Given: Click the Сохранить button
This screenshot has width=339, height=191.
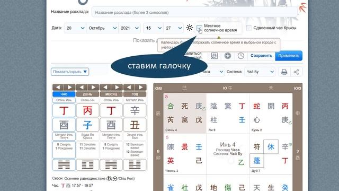Looking at the screenshot, I should (261, 56).
